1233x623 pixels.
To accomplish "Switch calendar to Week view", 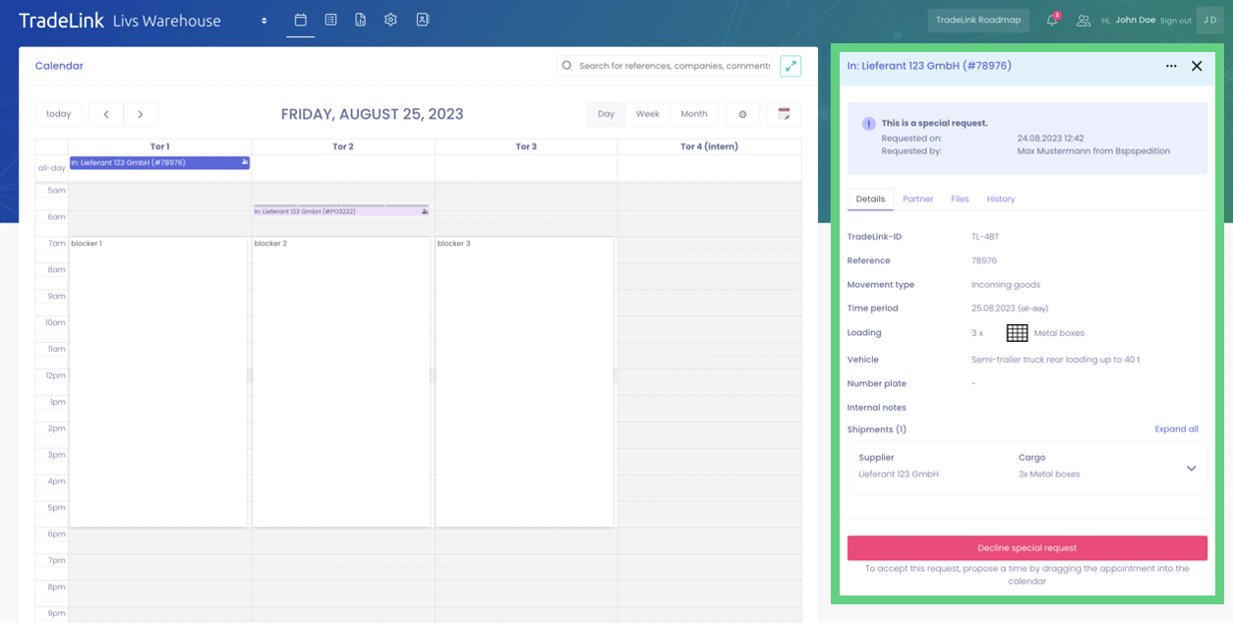I will pos(647,114).
